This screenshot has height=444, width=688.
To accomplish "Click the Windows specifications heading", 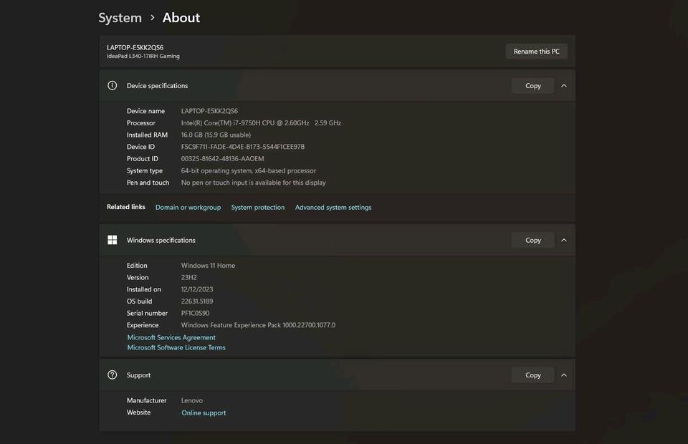I will pos(161,240).
